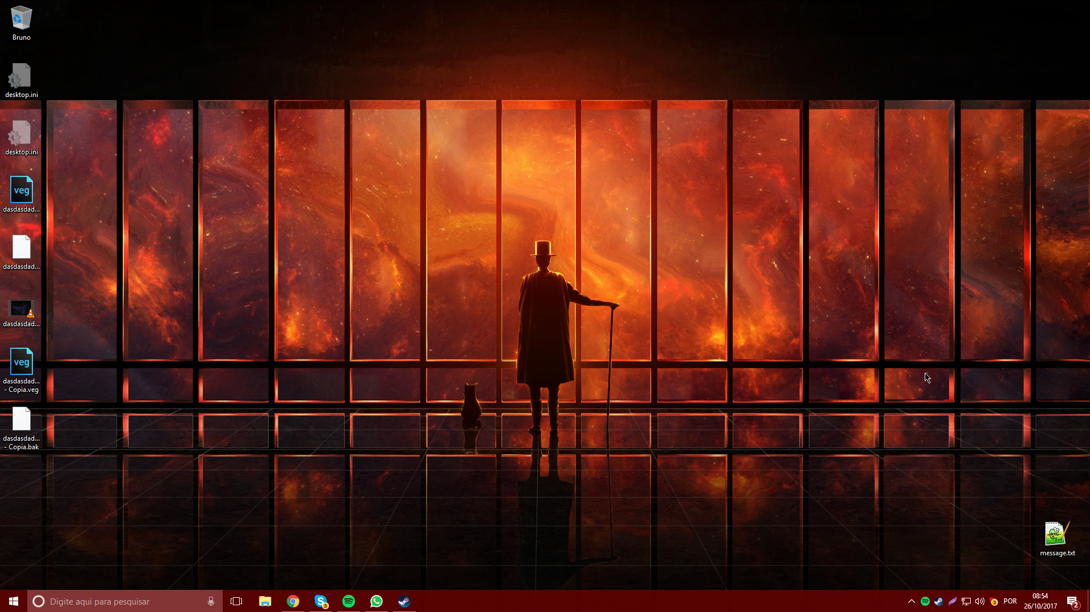Screen dimensions: 1090x612
Task: Open Google Chrome from the taskbar
Action: coord(293,601)
